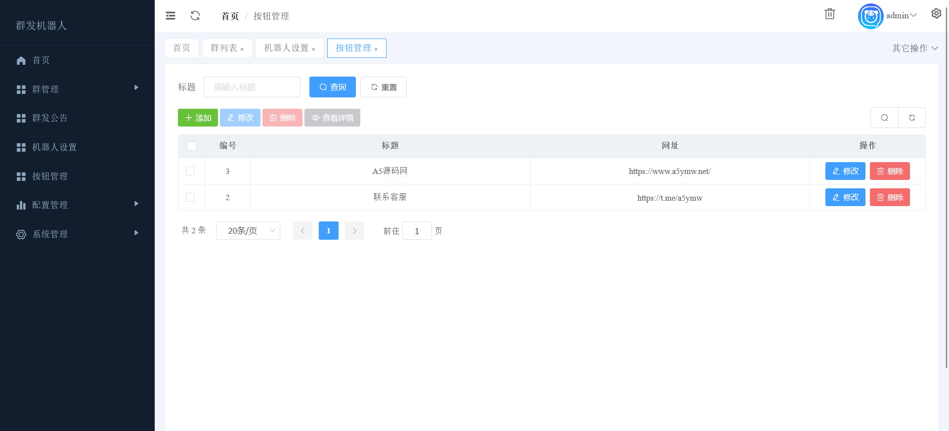949x431 pixels.
Task: Expand the 群管理 sidebar menu
Action: point(77,89)
